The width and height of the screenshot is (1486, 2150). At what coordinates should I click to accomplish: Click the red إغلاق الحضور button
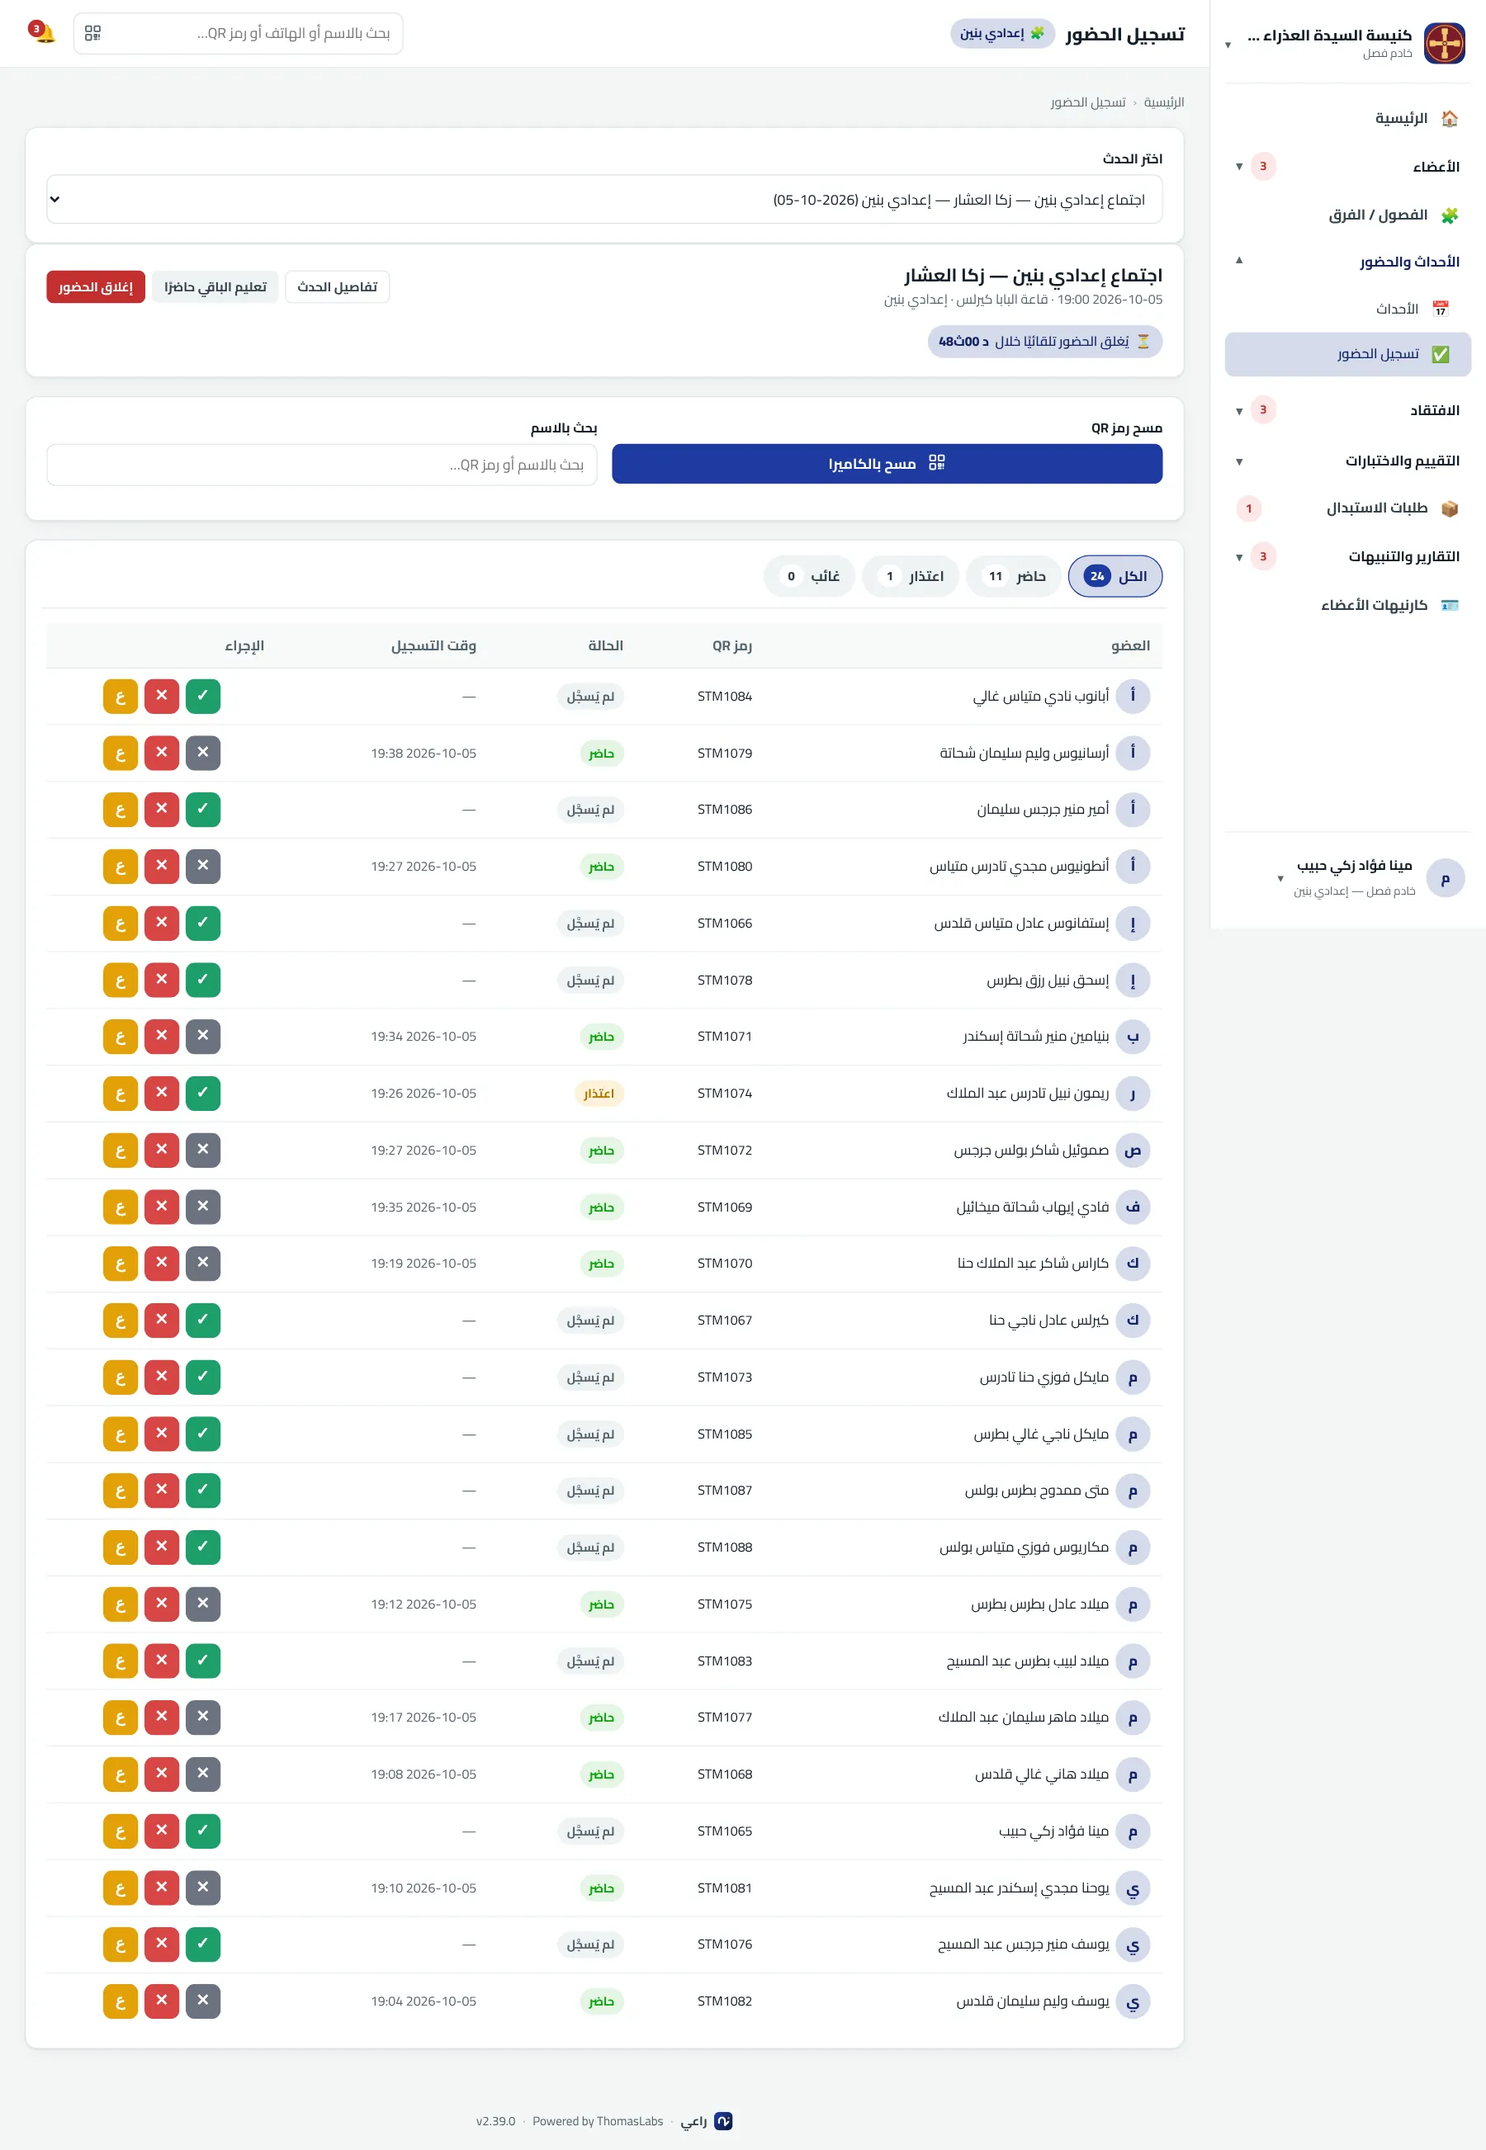(96, 286)
